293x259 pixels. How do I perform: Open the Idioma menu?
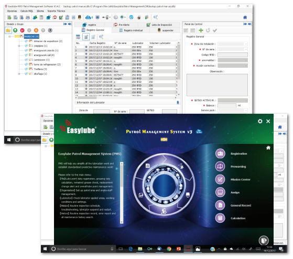coord(40,11)
